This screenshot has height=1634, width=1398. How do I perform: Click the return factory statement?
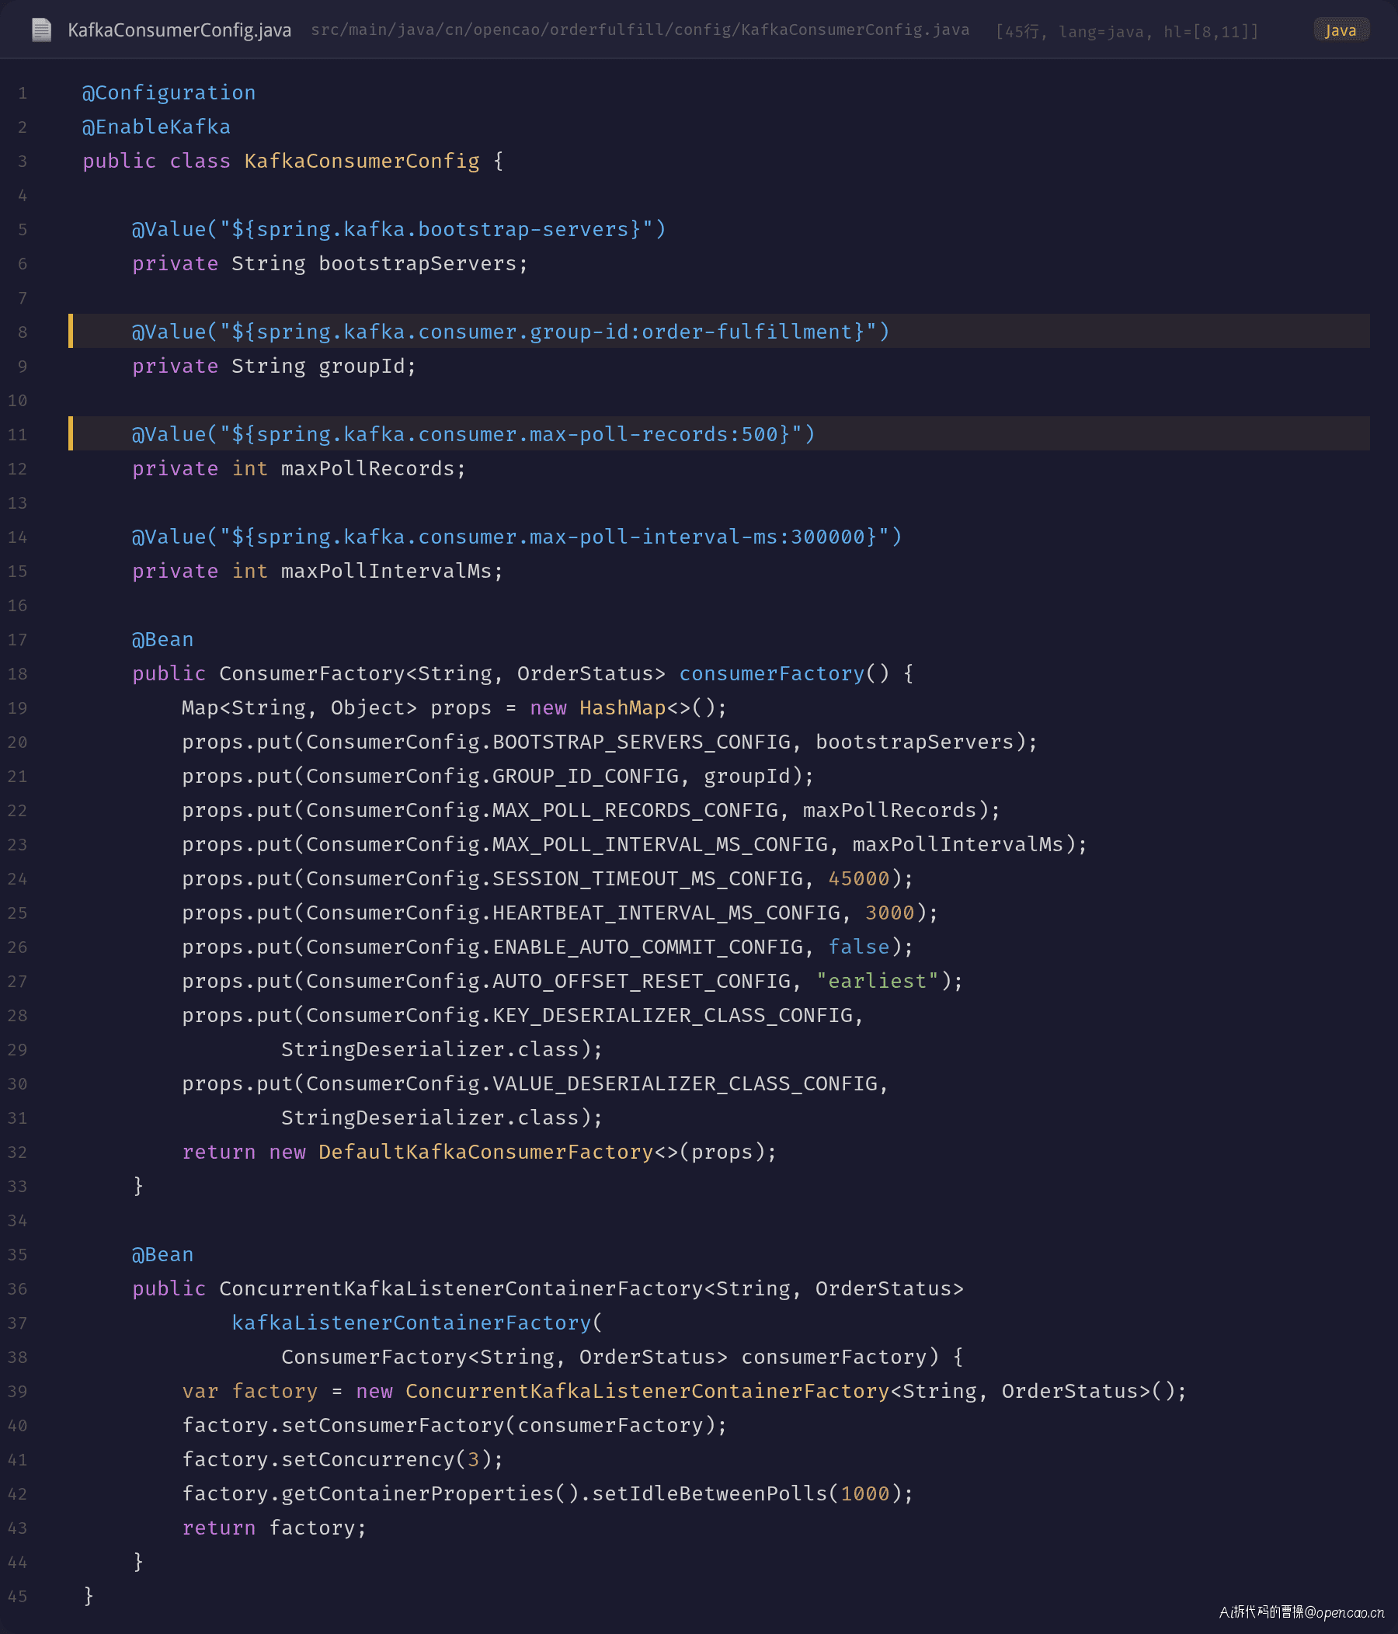[274, 1528]
